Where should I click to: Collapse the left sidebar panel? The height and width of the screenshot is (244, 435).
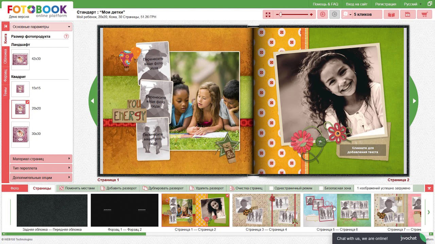pyautogui.click(x=5, y=26)
